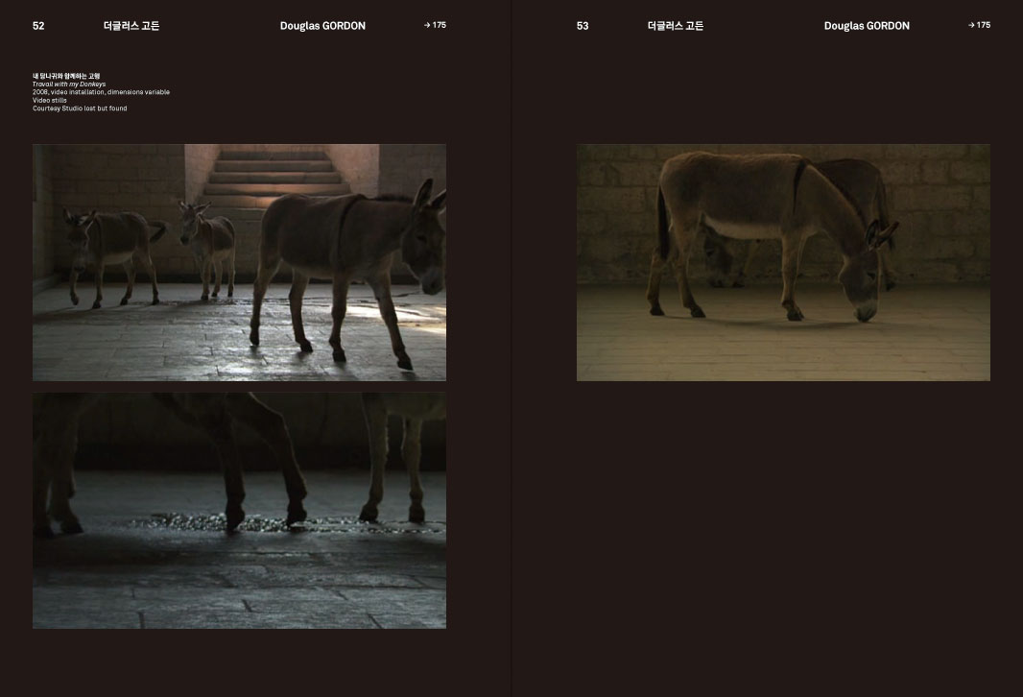Click the Korean artwork title in caption
The height and width of the screenshot is (697, 1023).
pyautogui.click(x=66, y=76)
